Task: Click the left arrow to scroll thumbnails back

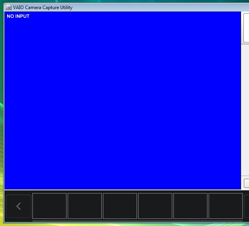Action: 18,206
